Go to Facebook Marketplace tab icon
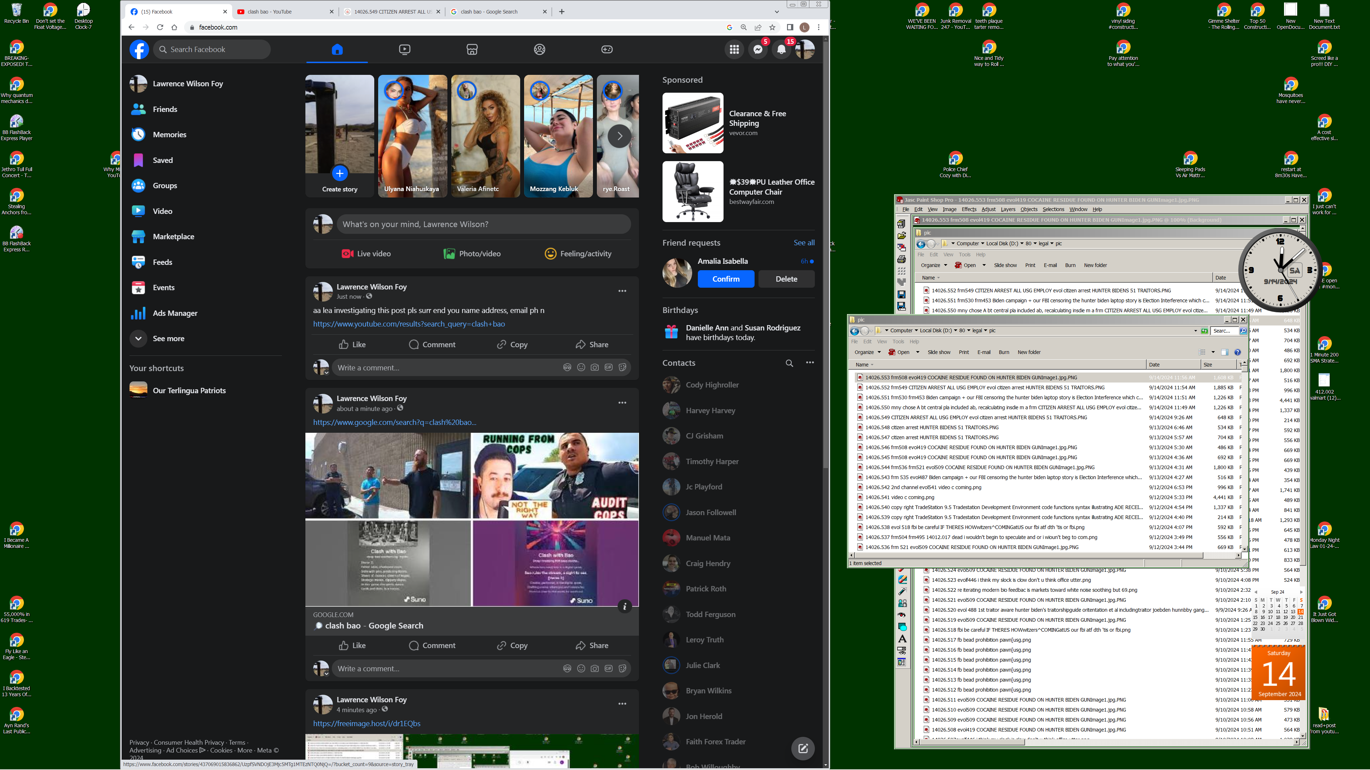Image resolution: width=1370 pixels, height=770 pixels. pos(472,50)
